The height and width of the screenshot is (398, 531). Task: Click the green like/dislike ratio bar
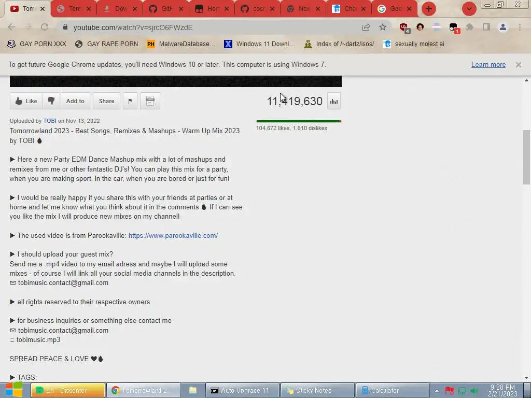pyautogui.click(x=298, y=121)
